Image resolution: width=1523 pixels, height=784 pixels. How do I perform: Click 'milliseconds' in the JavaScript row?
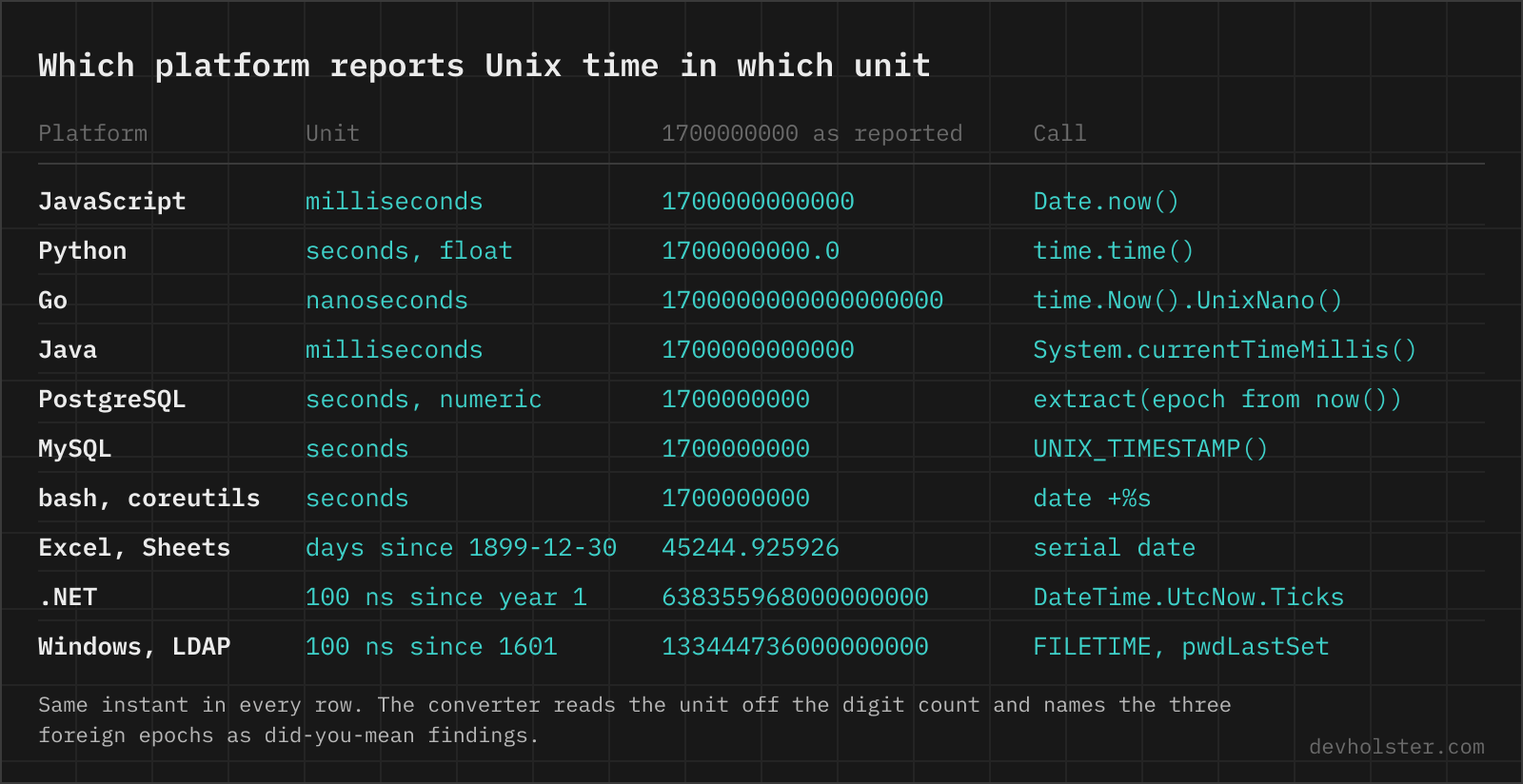tap(394, 202)
